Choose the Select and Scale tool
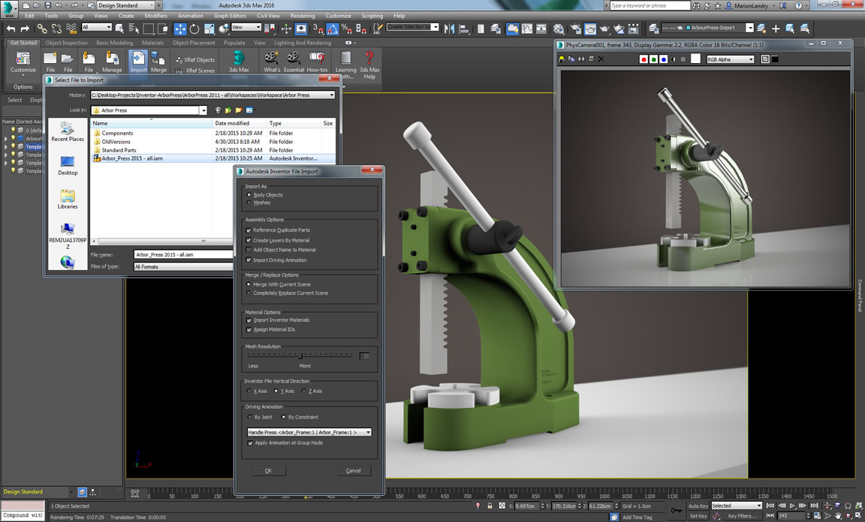865x522 pixels. (209, 28)
